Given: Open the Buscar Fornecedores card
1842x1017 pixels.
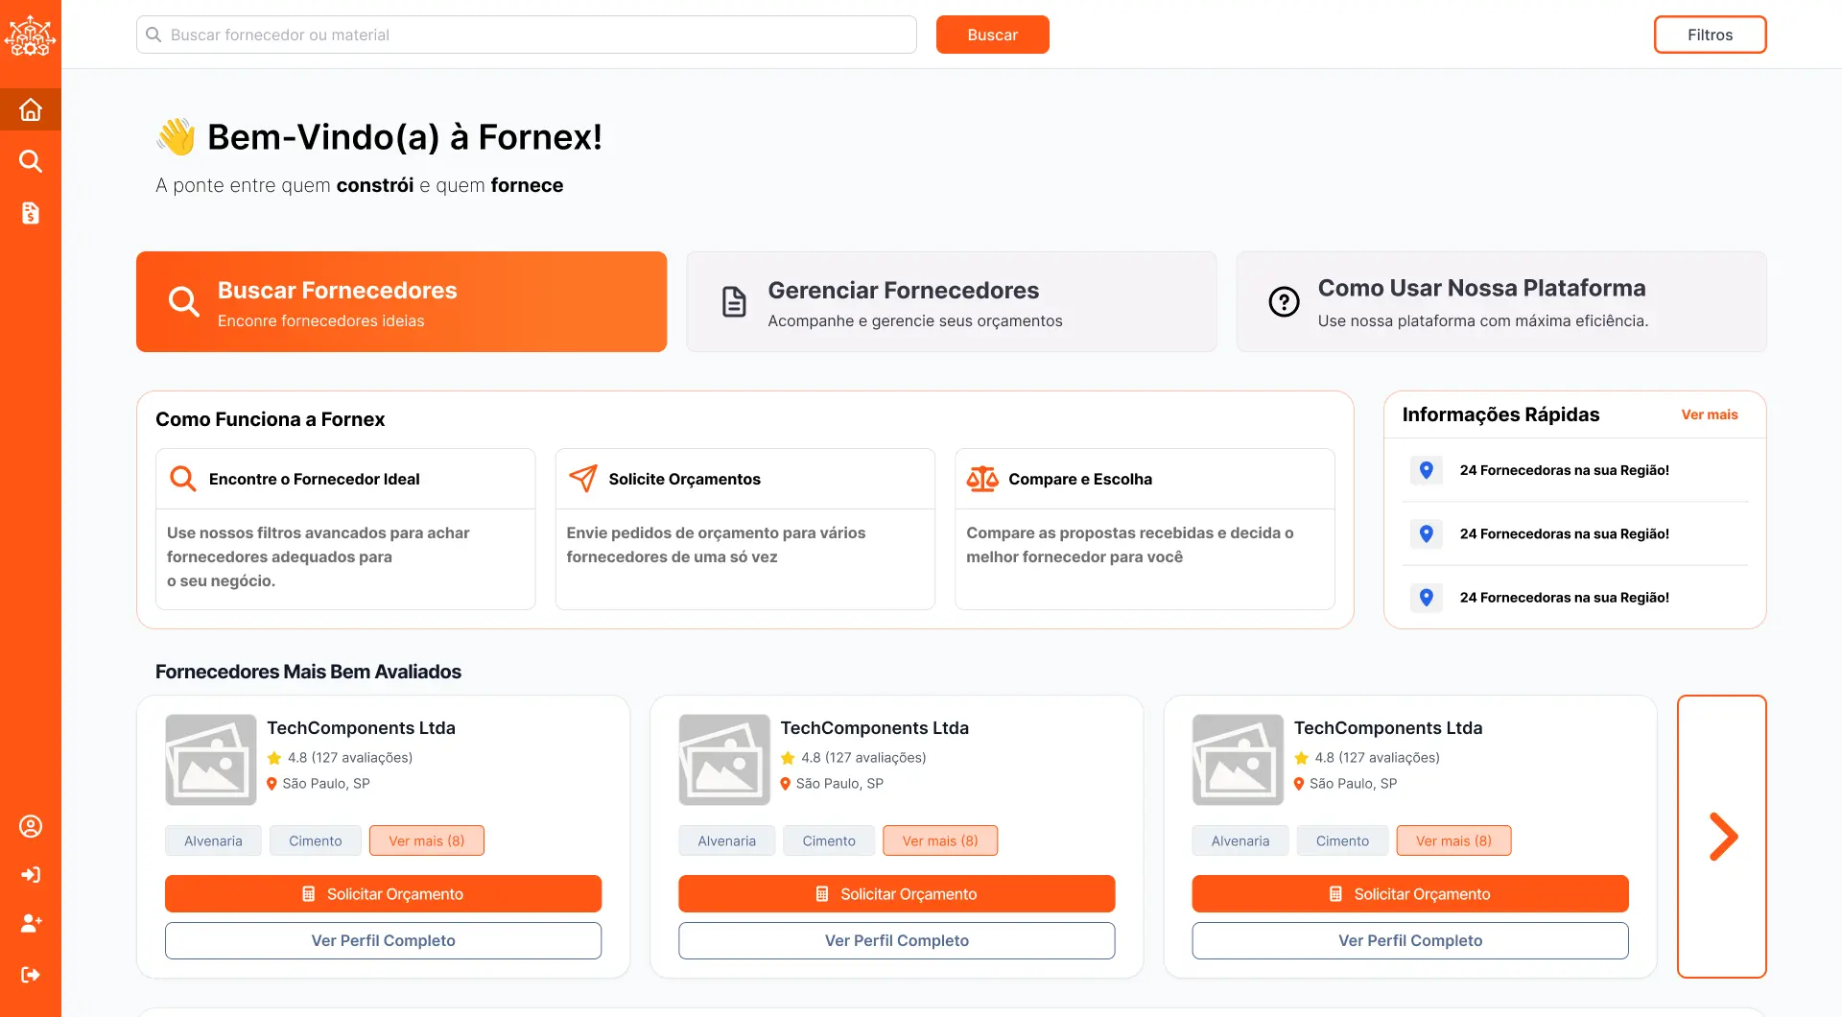Looking at the screenshot, I should point(401,301).
